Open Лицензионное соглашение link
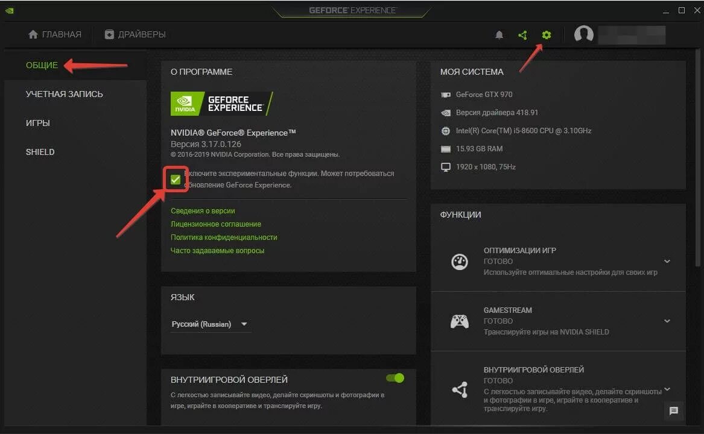The width and height of the screenshot is (704, 434). (x=215, y=224)
